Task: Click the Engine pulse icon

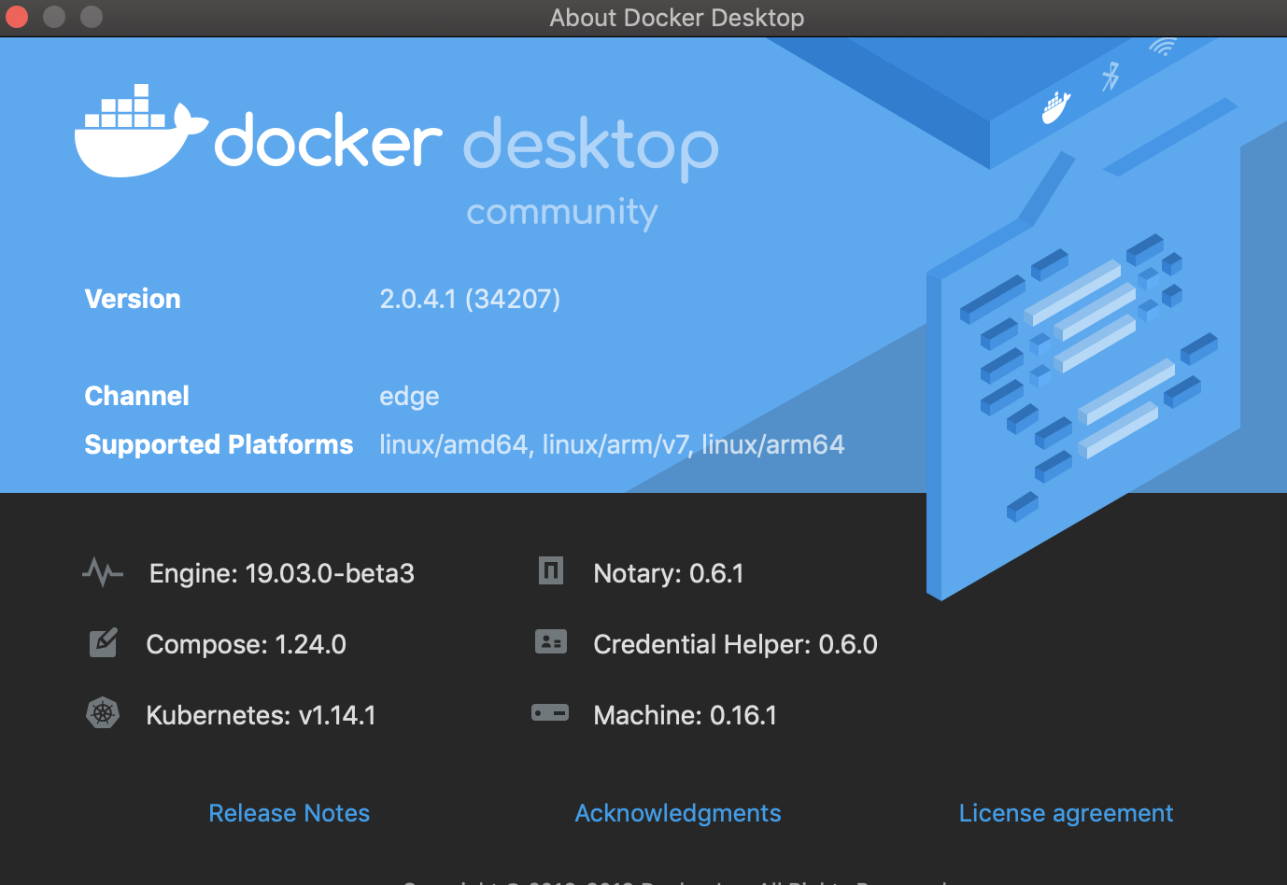Action: pos(103,571)
